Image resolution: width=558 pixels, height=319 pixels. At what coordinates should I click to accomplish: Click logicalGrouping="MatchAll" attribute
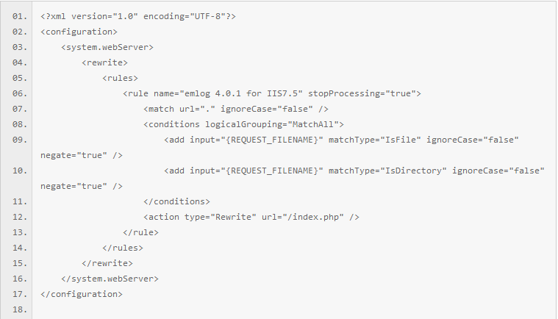tap(271, 124)
